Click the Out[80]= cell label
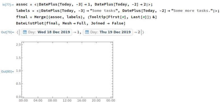 coord(8,72)
